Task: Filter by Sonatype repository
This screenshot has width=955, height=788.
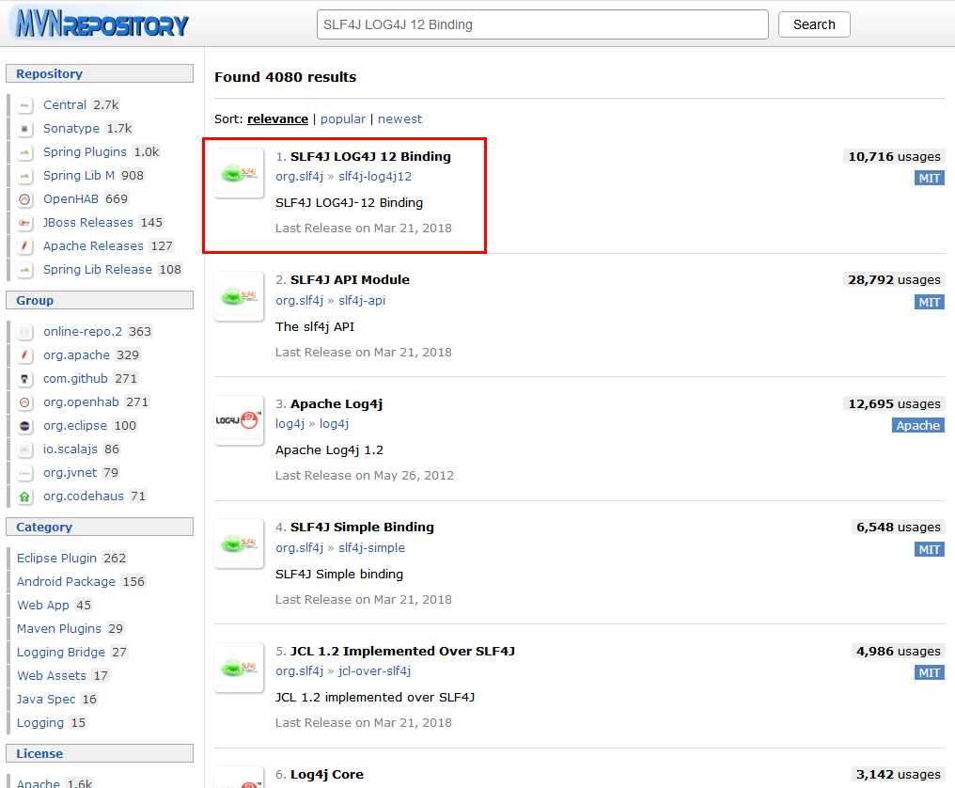Action: coord(71,129)
